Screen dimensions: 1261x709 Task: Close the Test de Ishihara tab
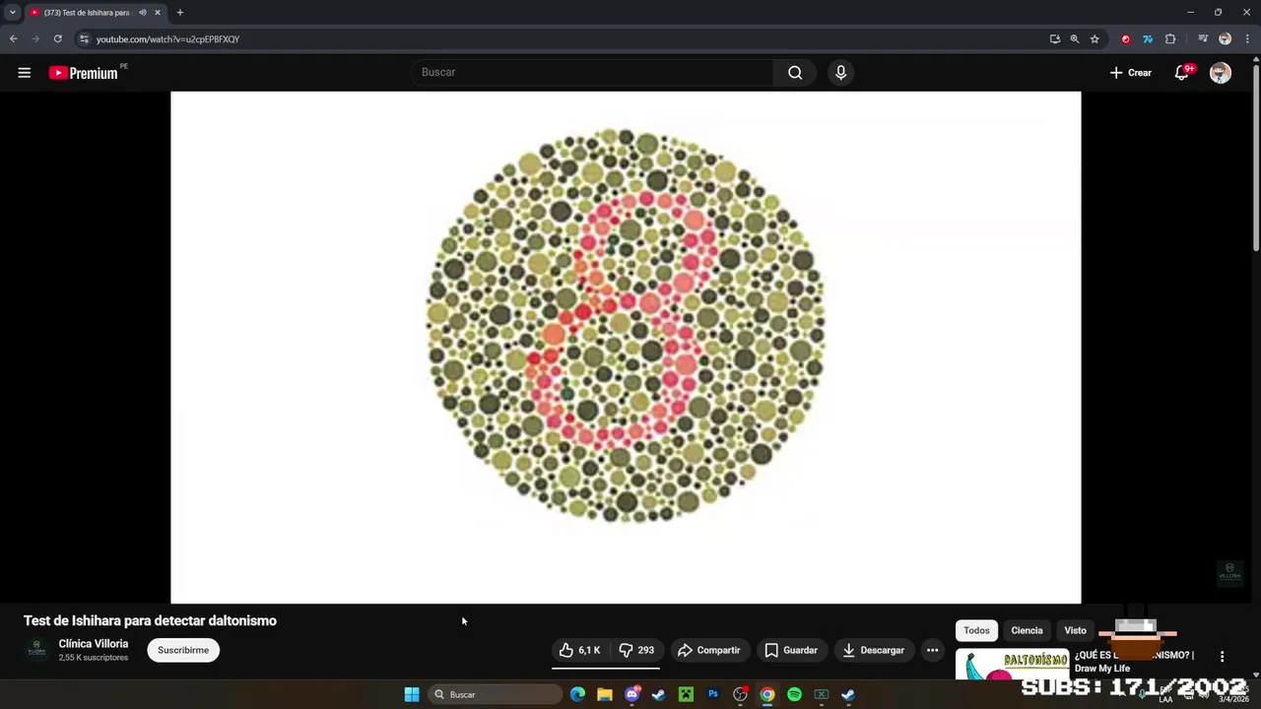click(157, 12)
